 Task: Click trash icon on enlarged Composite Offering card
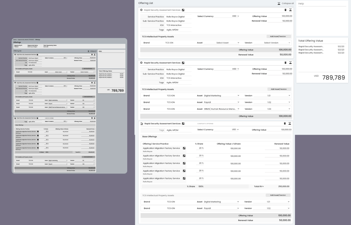point(285,124)
